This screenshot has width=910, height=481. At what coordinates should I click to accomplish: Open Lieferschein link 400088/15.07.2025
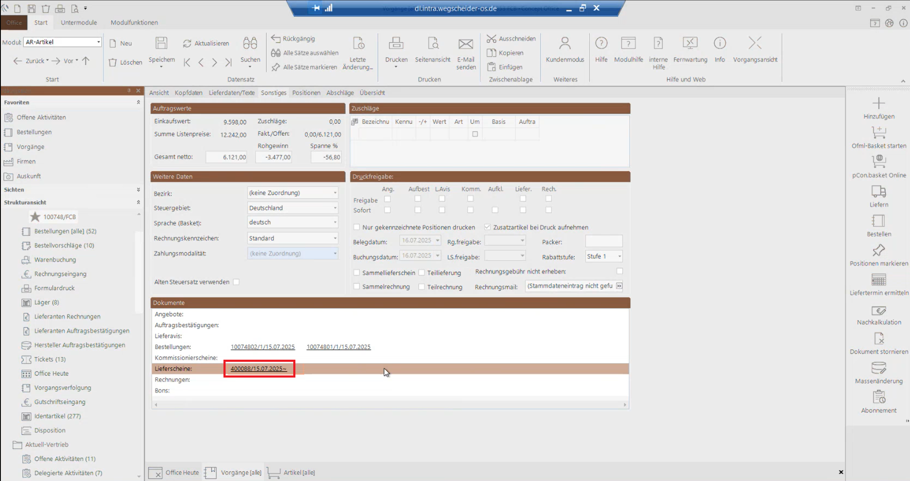tap(258, 369)
